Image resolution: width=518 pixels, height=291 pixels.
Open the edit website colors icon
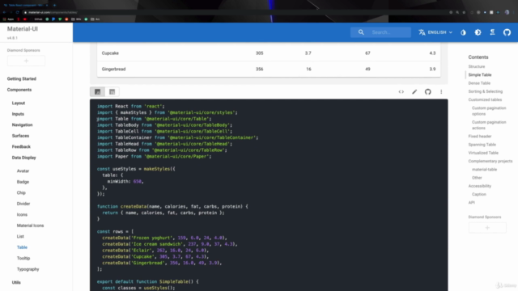click(463, 32)
